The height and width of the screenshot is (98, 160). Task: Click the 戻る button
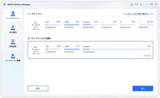(x=38, y=88)
